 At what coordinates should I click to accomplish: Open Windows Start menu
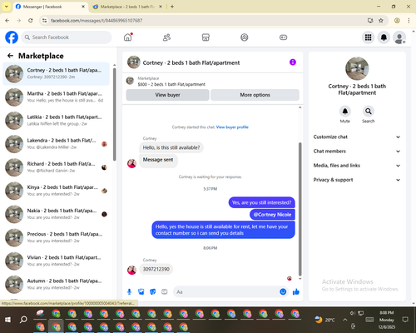[x=7, y=320]
